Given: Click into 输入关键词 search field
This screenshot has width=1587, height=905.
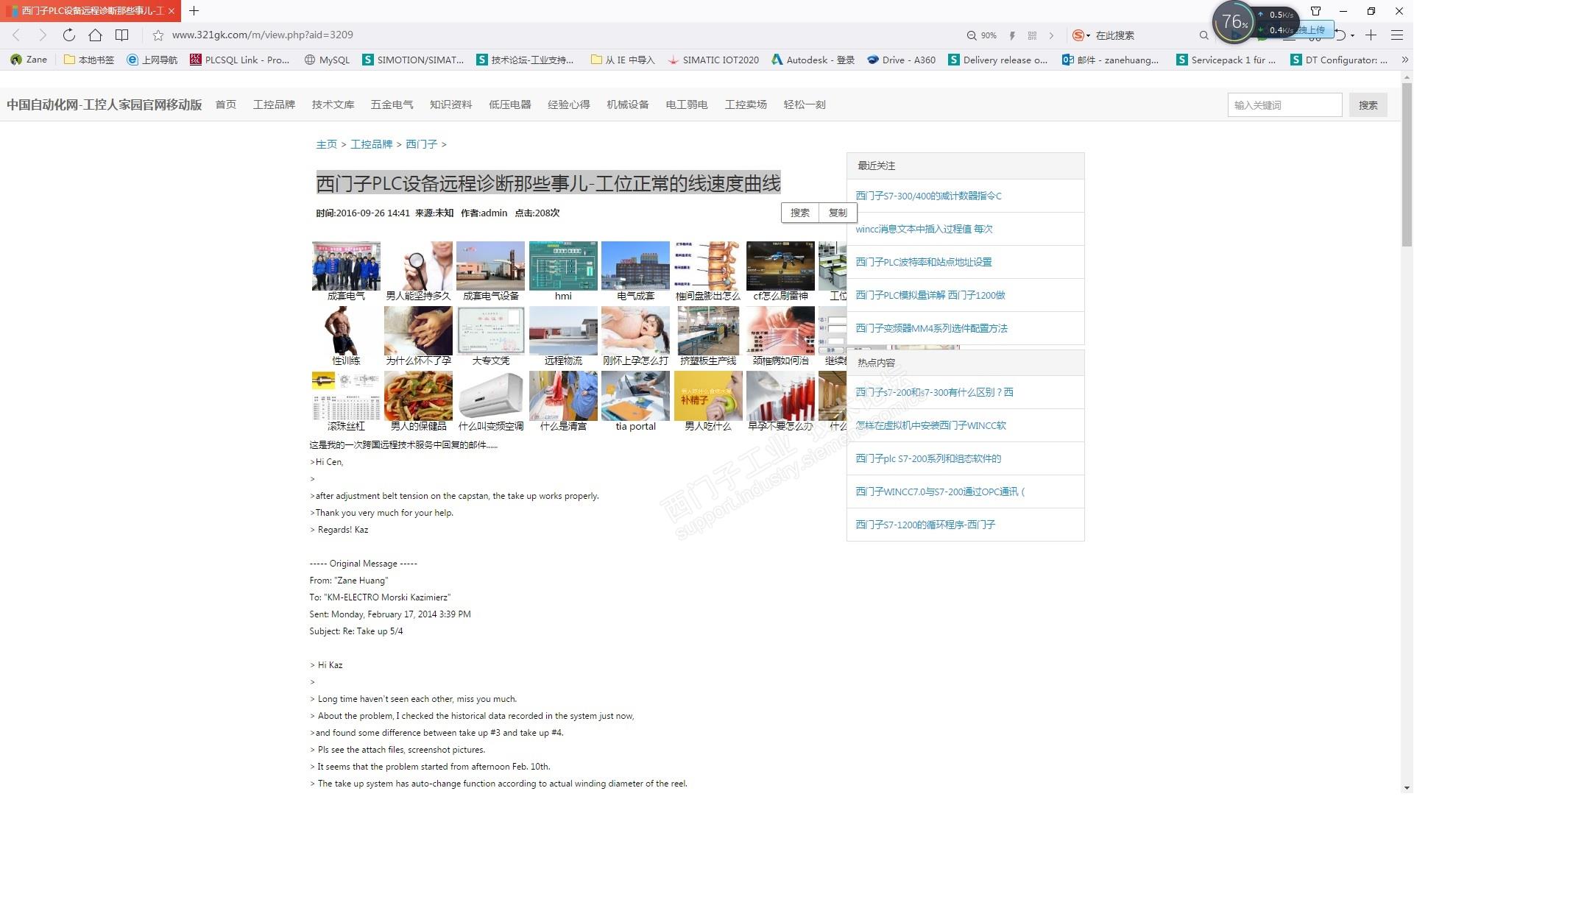Looking at the screenshot, I should click(1284, 105).
